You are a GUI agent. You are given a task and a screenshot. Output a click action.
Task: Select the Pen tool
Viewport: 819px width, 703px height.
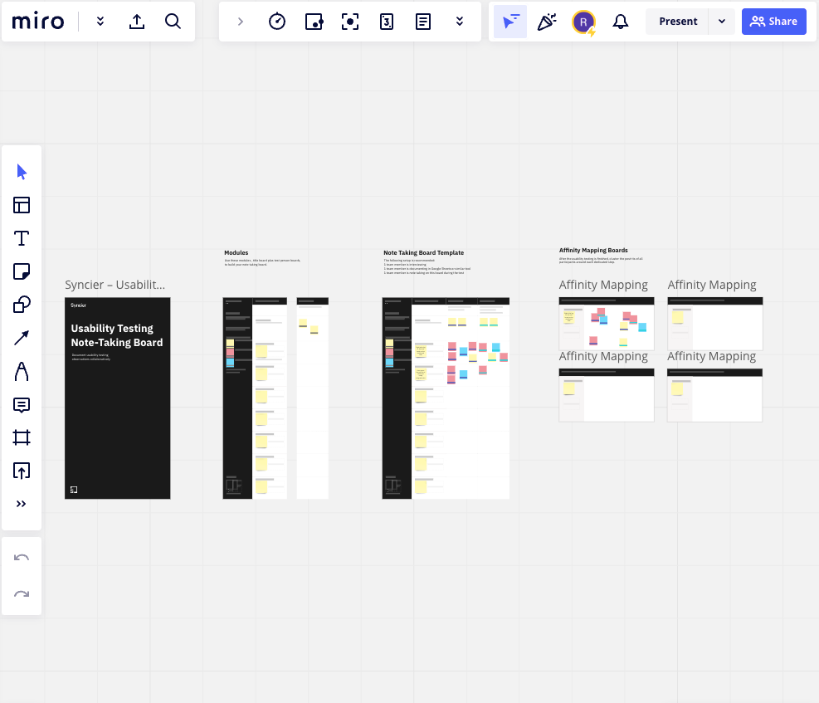(21, 371)
